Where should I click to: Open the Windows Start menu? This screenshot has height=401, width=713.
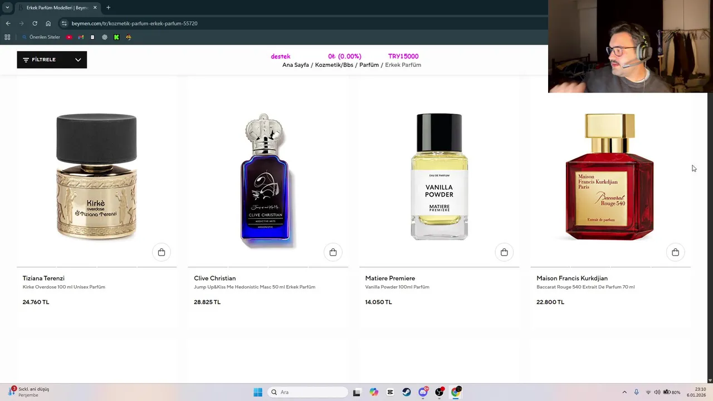point(258,392)
